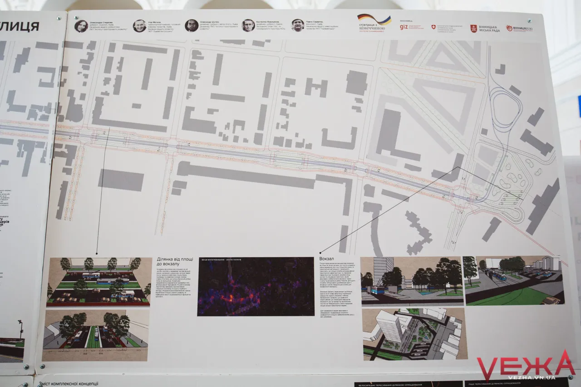The width and height of the screenshot is (581, 387).
Task: Open the aerial rendering with white tower building
Action: pyautogui.click(x=415, y=334)
